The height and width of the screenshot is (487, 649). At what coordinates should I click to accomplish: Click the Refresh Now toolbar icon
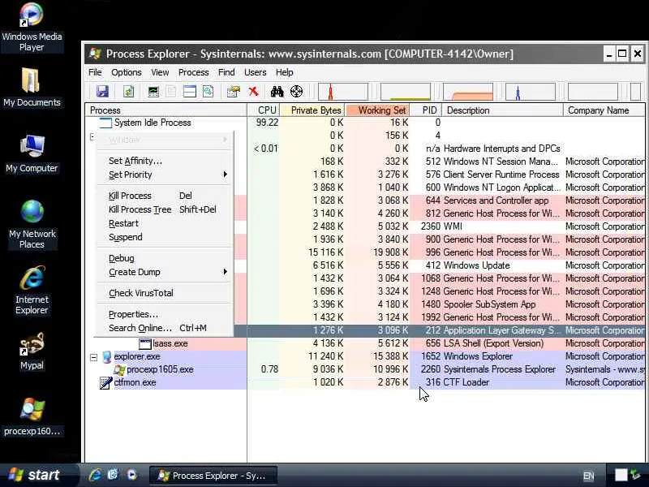click(129, 91)
